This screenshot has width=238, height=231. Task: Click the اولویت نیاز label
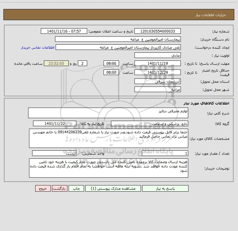pyautogui.click(x=220, y=56)
